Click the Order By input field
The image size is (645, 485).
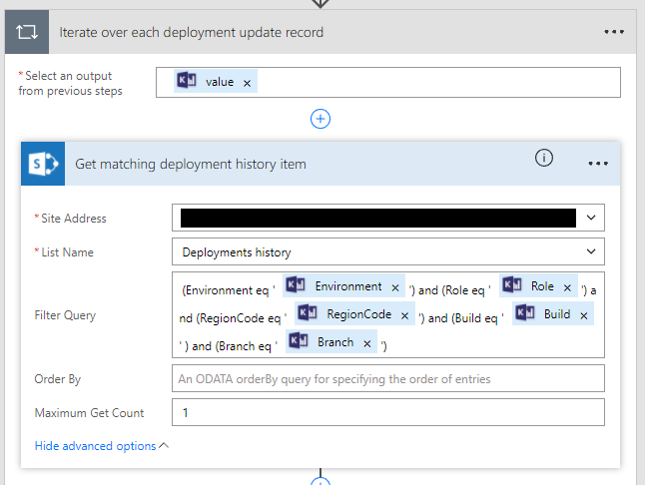[x=387, y=379]
